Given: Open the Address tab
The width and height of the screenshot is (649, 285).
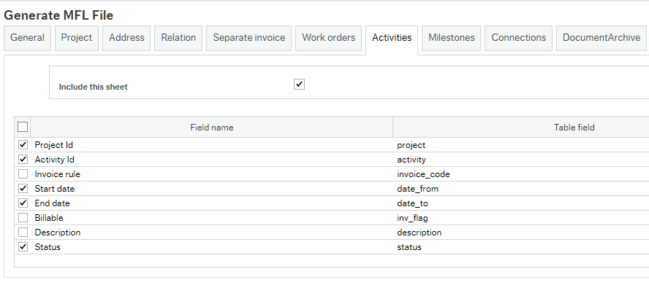Looking at the screenshot, I should click(x=126, y=38).
